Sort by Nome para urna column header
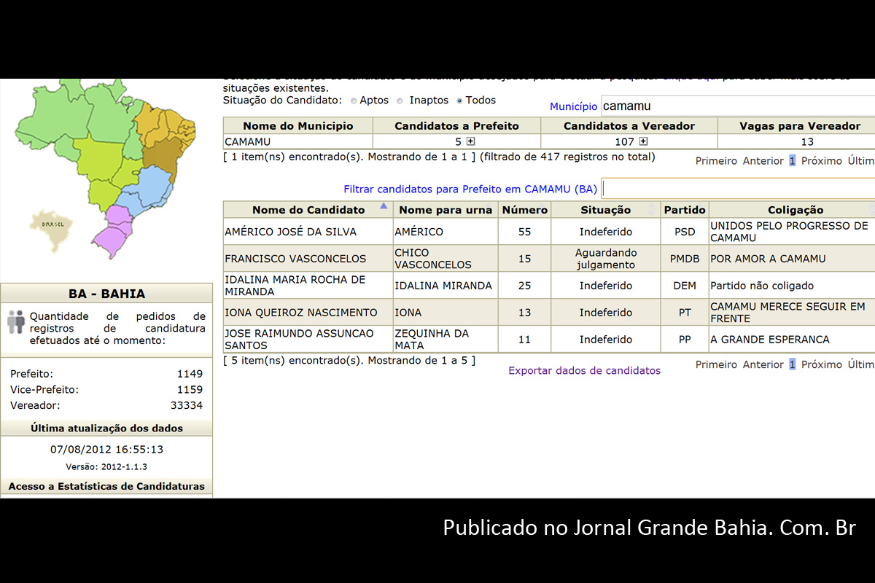 (446, 210)
